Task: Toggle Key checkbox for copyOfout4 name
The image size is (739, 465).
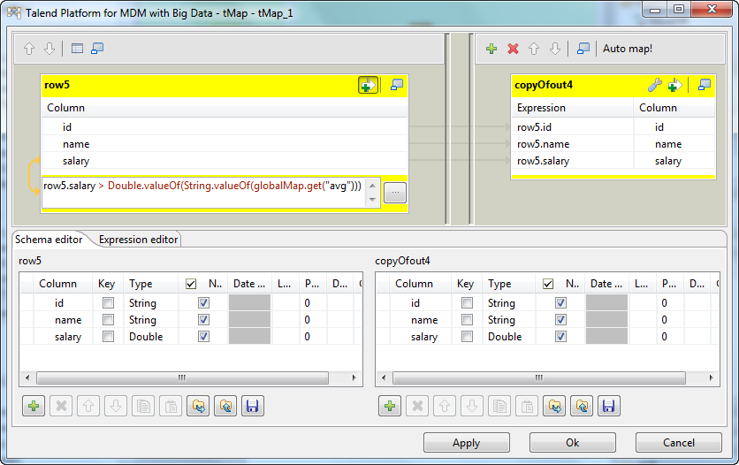Action: point(467,320)
